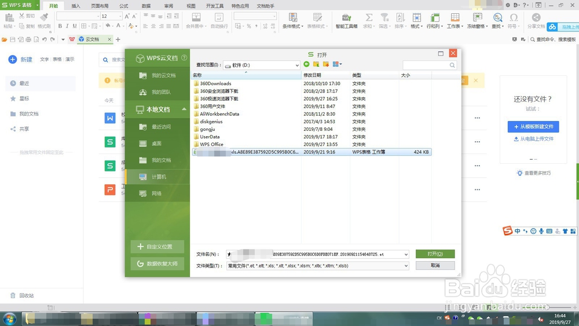Sort by 类型 column header

click(x=375, y=75)
